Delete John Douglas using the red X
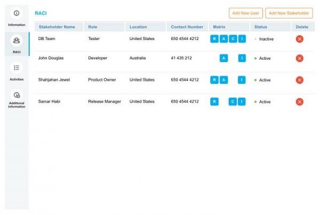Image resolution: width=320 pixels, height=215 pixels. pos(299,58)
